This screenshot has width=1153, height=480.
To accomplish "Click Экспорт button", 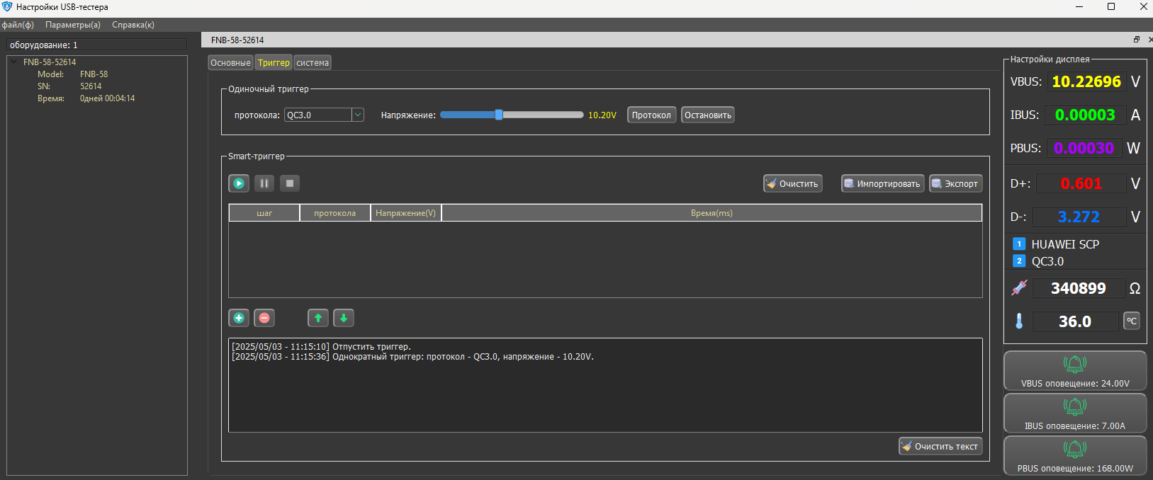I will click(x=955, y=183).
